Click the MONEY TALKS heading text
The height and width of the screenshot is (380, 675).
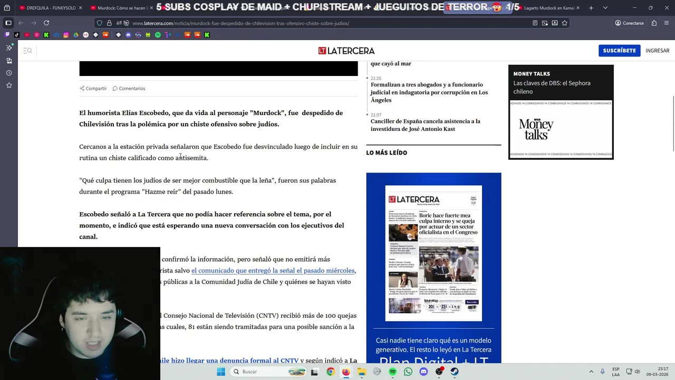point(532,74)
